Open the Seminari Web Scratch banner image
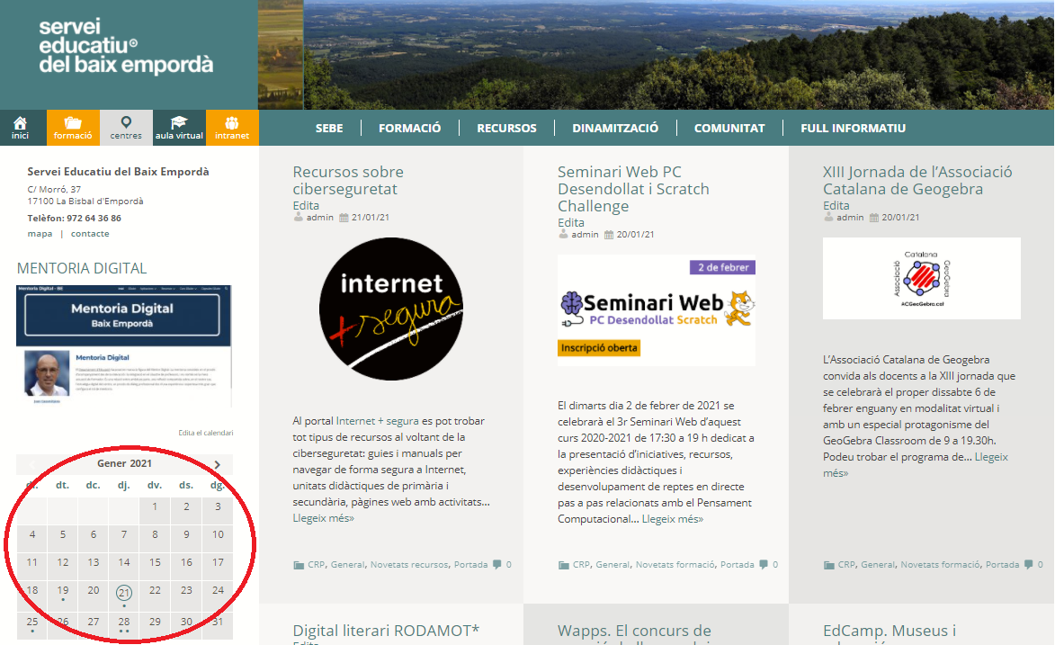 656,309
